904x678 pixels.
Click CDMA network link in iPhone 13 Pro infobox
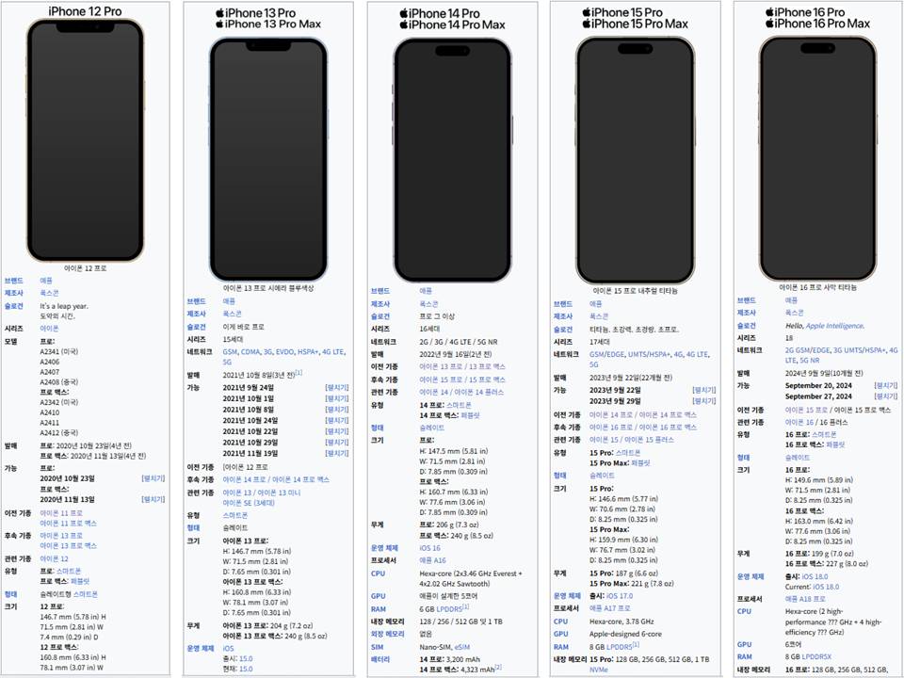point(250,351)
